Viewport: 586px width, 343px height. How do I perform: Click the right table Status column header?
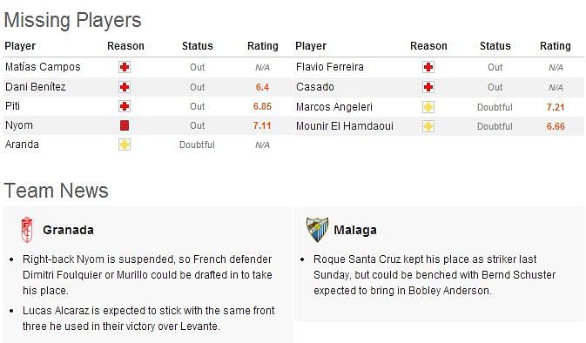(495, 46)
